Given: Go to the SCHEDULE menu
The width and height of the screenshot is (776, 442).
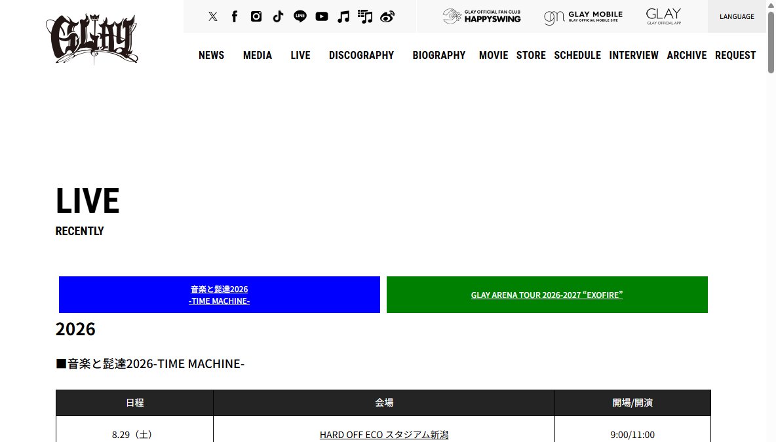Looking at the screenshot, I should point(577,56).
